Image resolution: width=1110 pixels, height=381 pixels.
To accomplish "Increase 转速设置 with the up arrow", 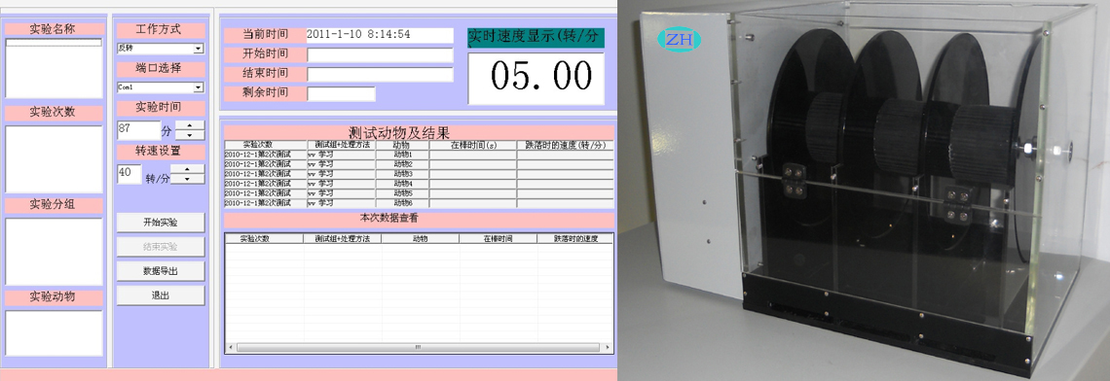I will click(188, 169).
